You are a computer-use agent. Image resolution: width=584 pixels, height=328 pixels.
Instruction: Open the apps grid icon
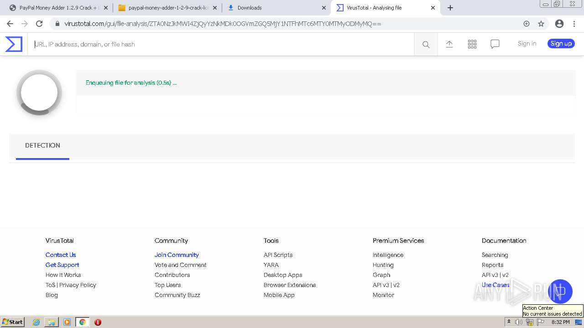[x=472, y=44]
